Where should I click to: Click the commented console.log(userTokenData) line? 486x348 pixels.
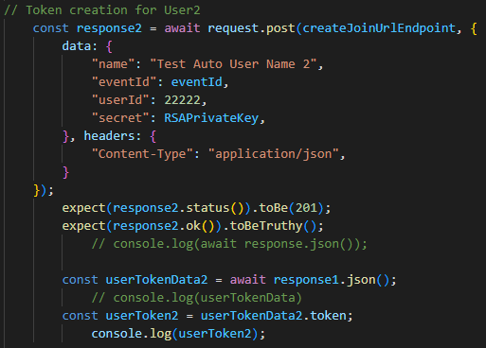tap(196, 298)
